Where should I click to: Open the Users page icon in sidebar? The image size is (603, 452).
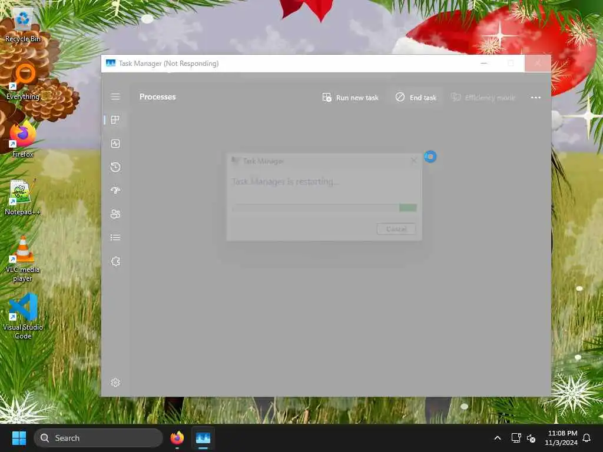[115, 214]
